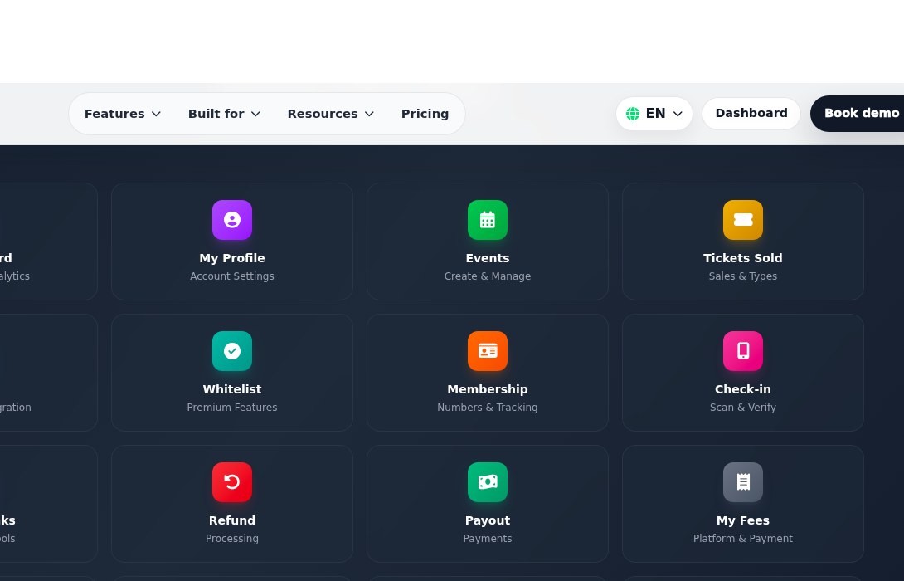The image size is (904, 581).
Task: Select the Payout title text
Action: (487, 520)
